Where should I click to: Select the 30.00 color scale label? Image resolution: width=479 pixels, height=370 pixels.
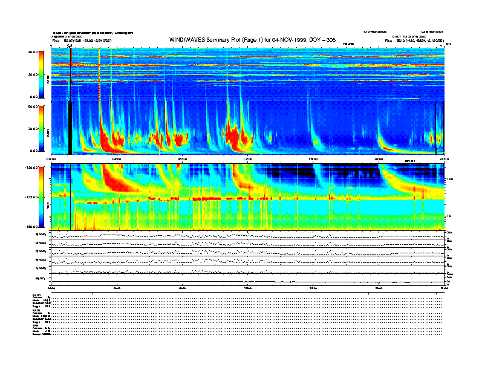[33, 129]
